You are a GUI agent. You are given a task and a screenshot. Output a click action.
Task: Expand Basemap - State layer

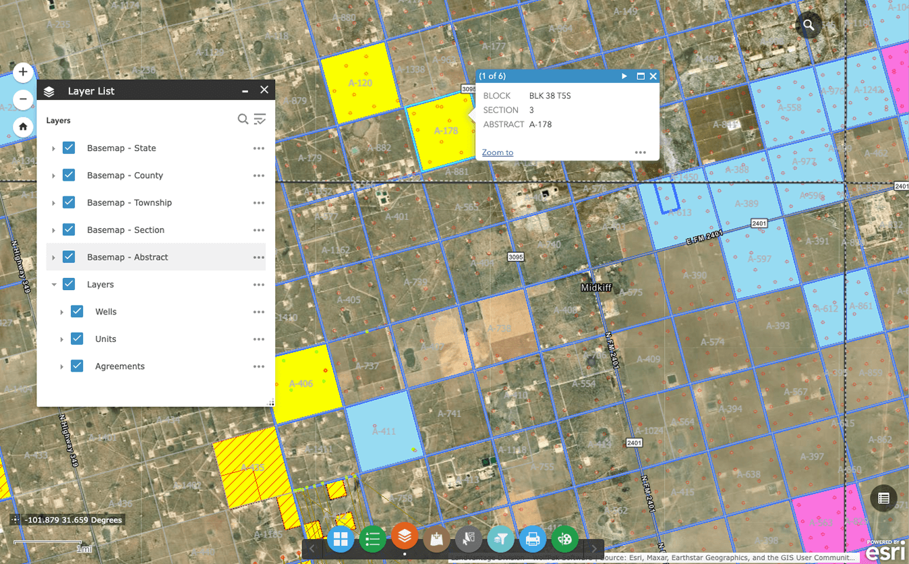click(x=53, y=148)
